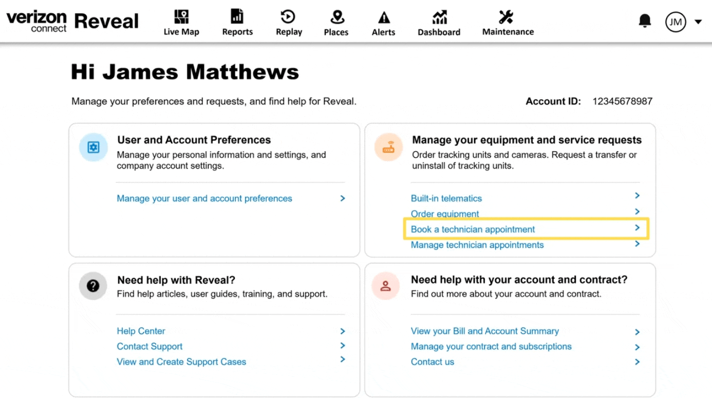Open the Live Map icon
The height and width of the screenshot is (398, 712).
(181, 16)
